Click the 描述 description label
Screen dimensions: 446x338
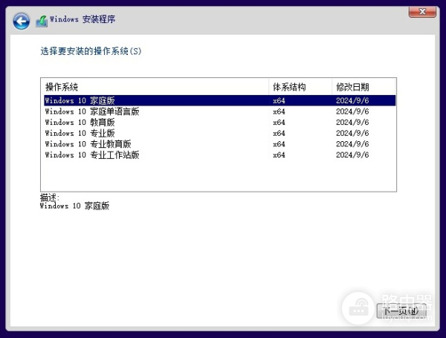point(50,197)
